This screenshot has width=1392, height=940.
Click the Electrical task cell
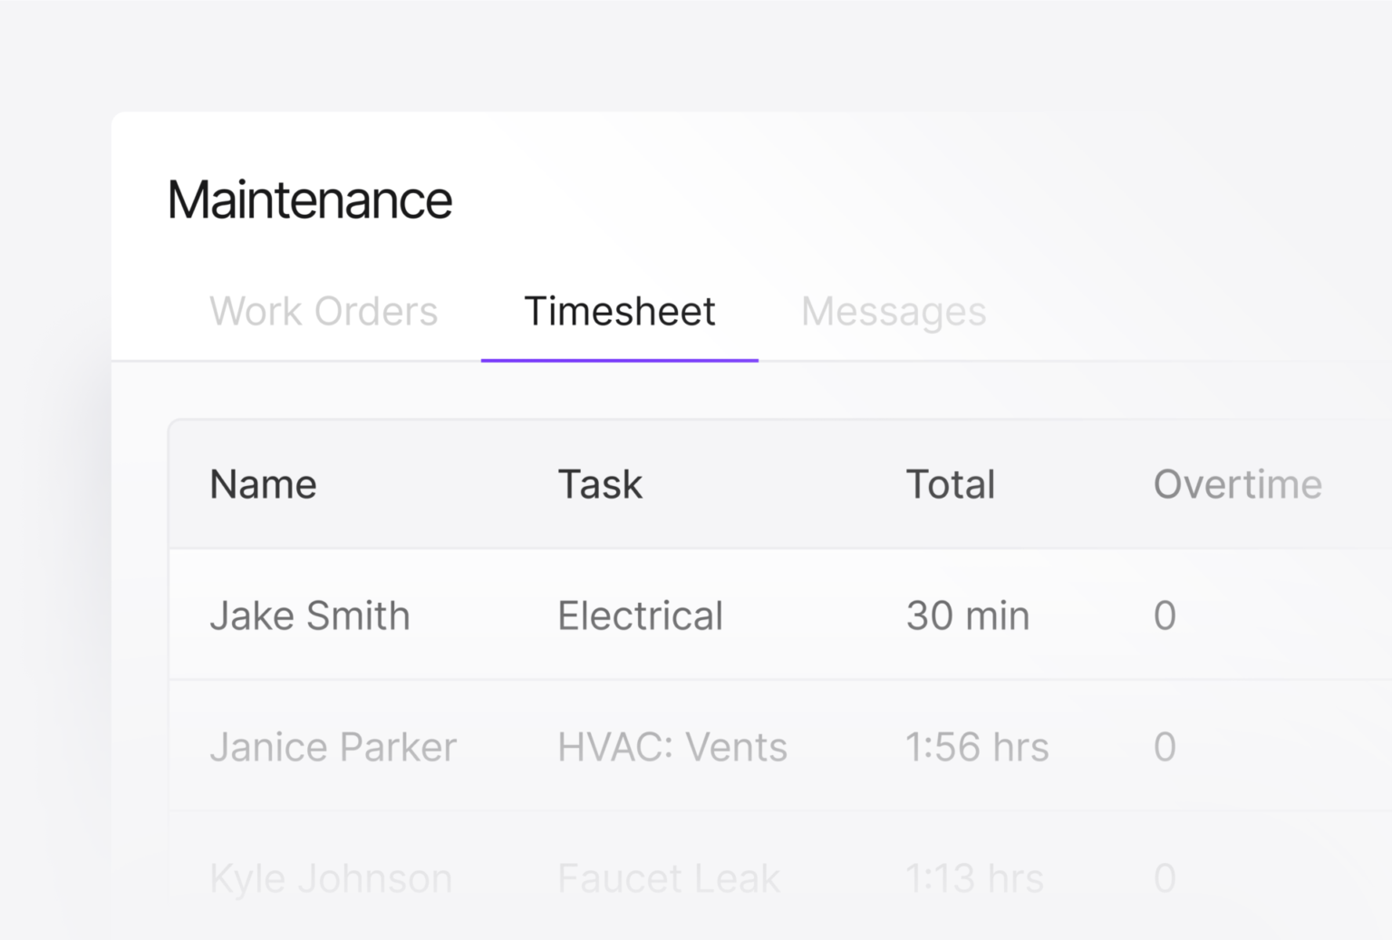[x=640, y=615]
